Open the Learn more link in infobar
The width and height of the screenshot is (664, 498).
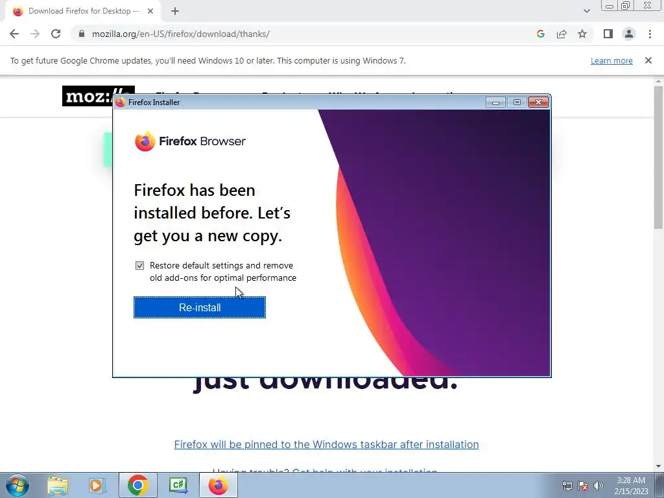[611, 60]
